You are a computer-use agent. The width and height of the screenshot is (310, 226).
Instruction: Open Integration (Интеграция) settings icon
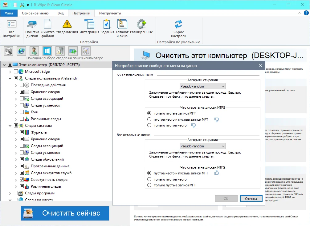[x=89, y=24]
